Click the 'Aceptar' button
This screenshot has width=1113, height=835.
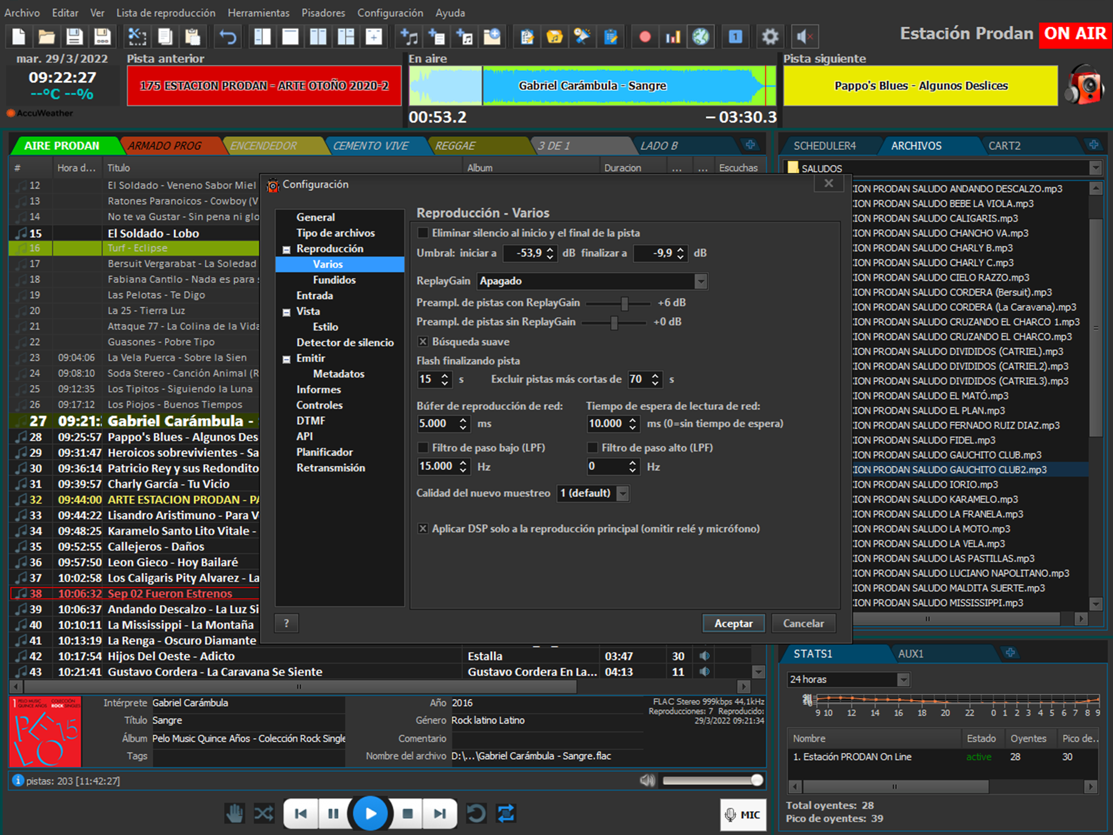pos(733,623)
